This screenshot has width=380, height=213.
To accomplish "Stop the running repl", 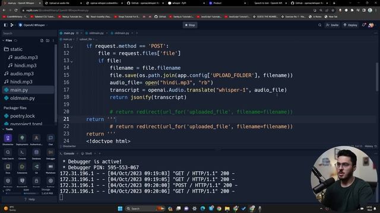I will [x=190, y=25].
